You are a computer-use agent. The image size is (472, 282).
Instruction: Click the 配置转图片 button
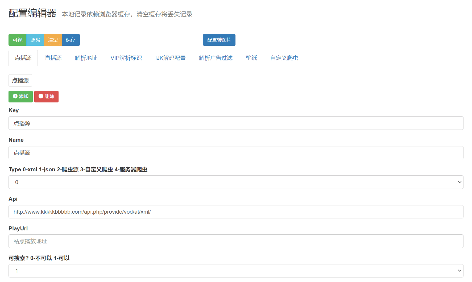(x=219, y=40)
